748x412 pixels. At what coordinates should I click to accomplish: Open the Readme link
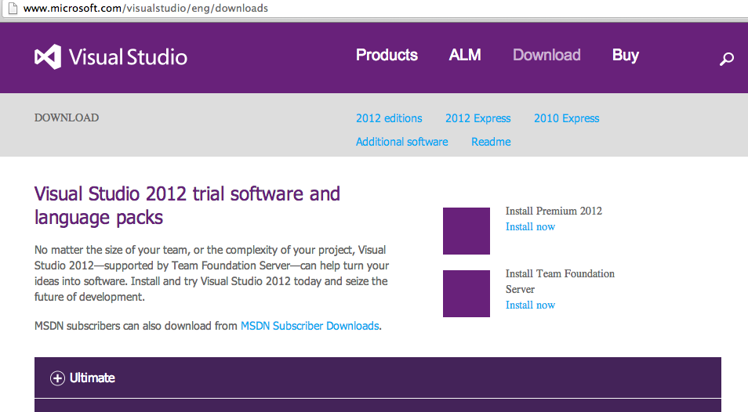point(491,142)
